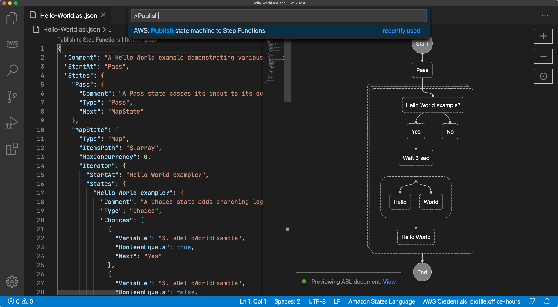This screenshot has height=307, width=558.
Task: Select the Hello-World.asl.json editor tab
Action: 68,15
